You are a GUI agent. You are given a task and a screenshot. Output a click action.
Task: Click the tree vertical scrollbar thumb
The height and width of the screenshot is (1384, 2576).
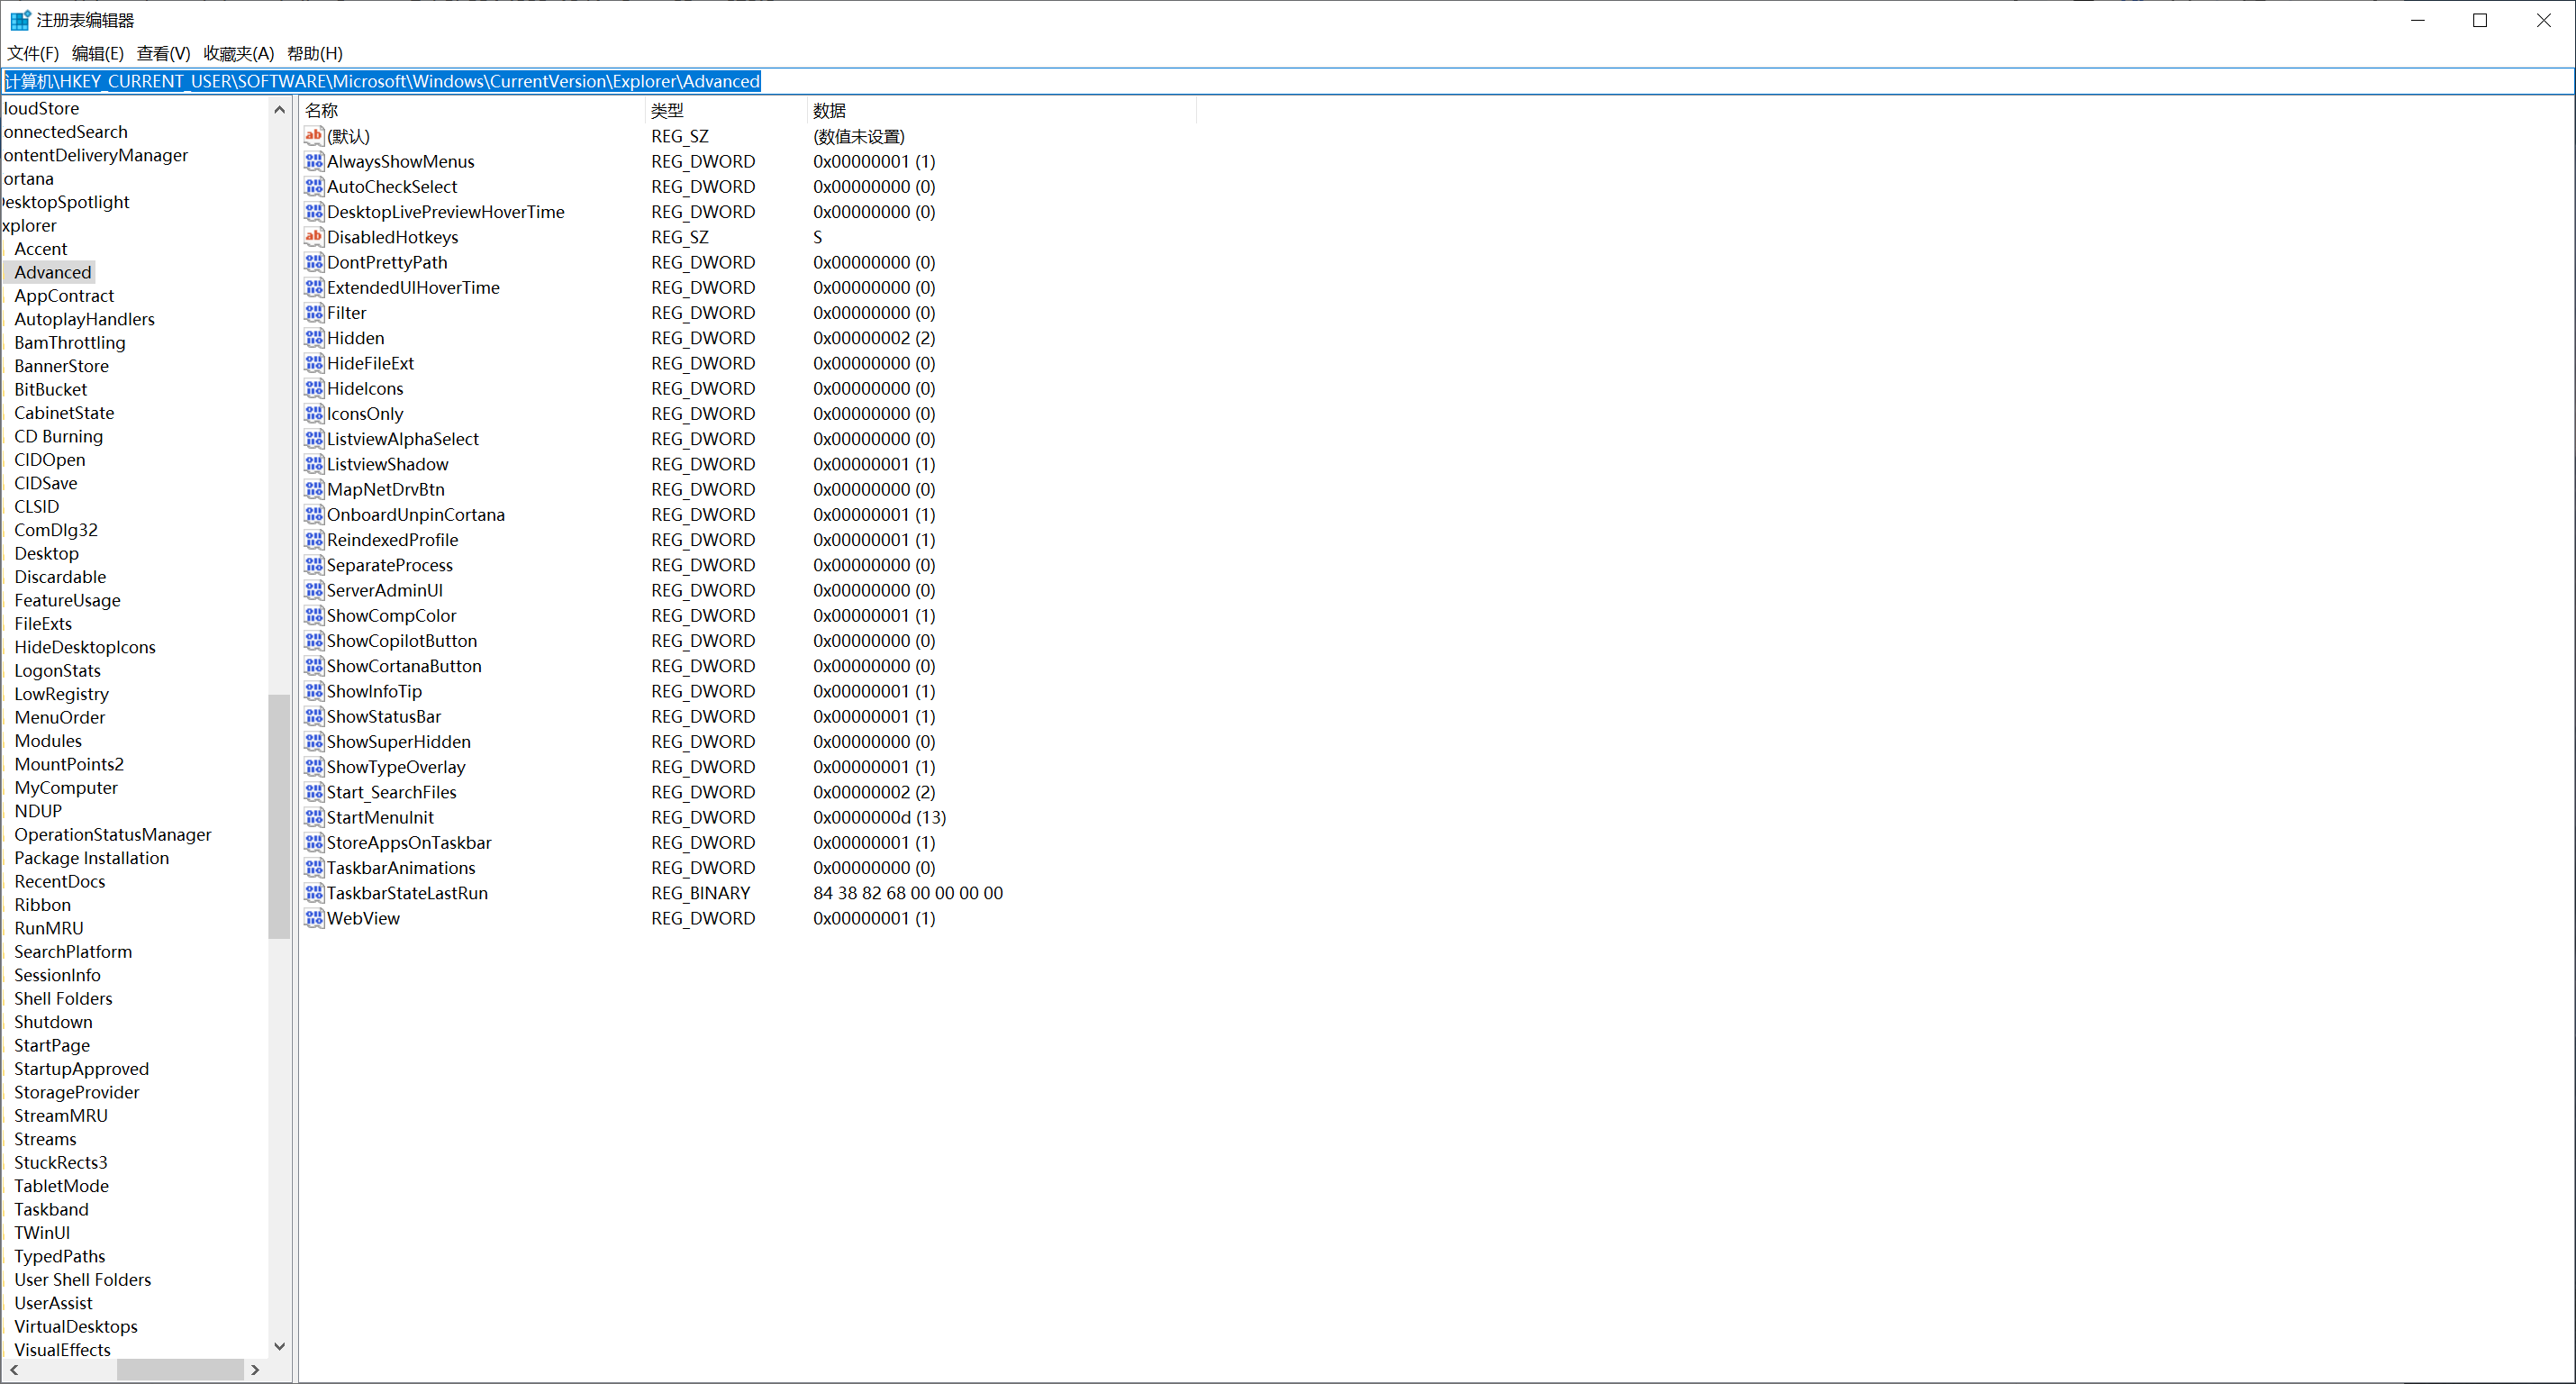[x=280, y=816]
